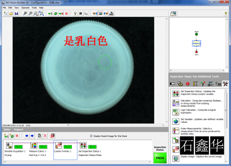
Task: Click the Pause icon in the top toolbar
Action: point(81,13)
